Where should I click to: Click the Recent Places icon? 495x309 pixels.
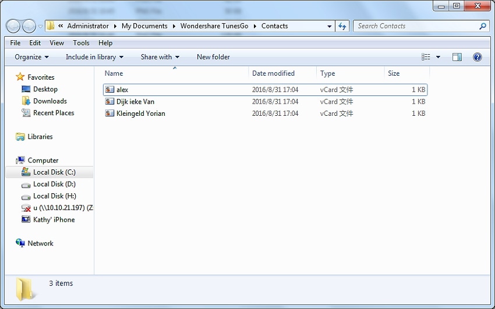click(26, 112)
